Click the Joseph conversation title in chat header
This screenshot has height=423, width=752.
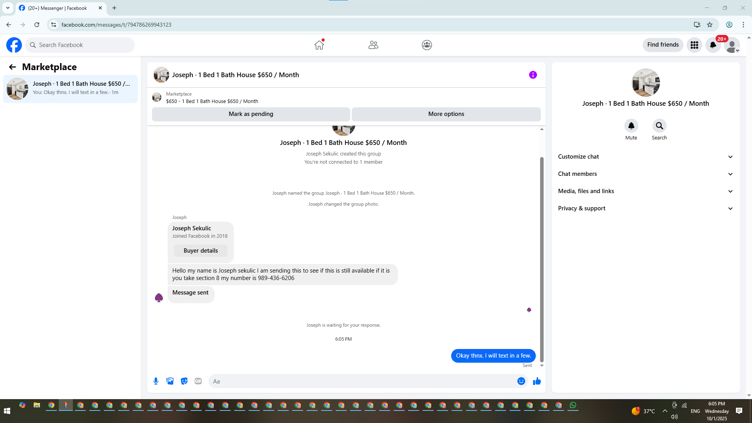point(235,75)
